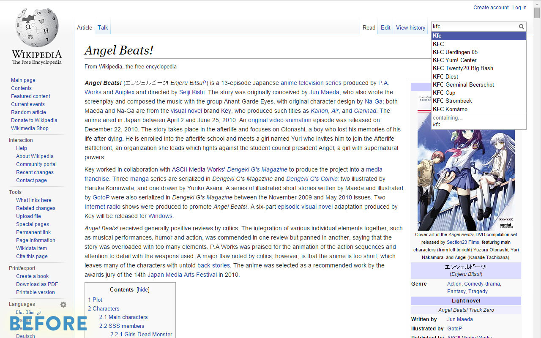Choose KFC Uerdingen 05 suggestion
The width and height of the screenshot is (541, 338).
pyautogui.click(x=478, y=52)
